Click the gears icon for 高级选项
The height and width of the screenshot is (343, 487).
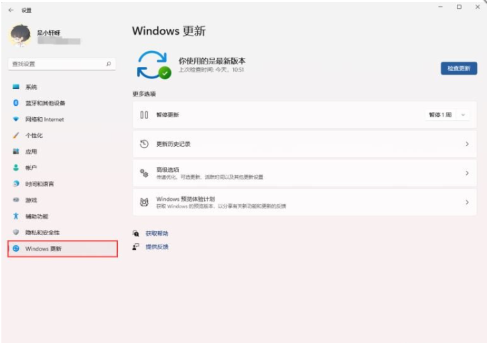(x=144, y=173)
